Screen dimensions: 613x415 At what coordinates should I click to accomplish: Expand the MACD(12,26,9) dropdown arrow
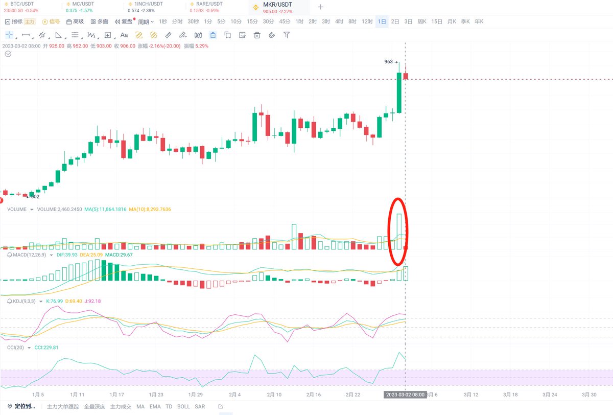click(51, 255)
